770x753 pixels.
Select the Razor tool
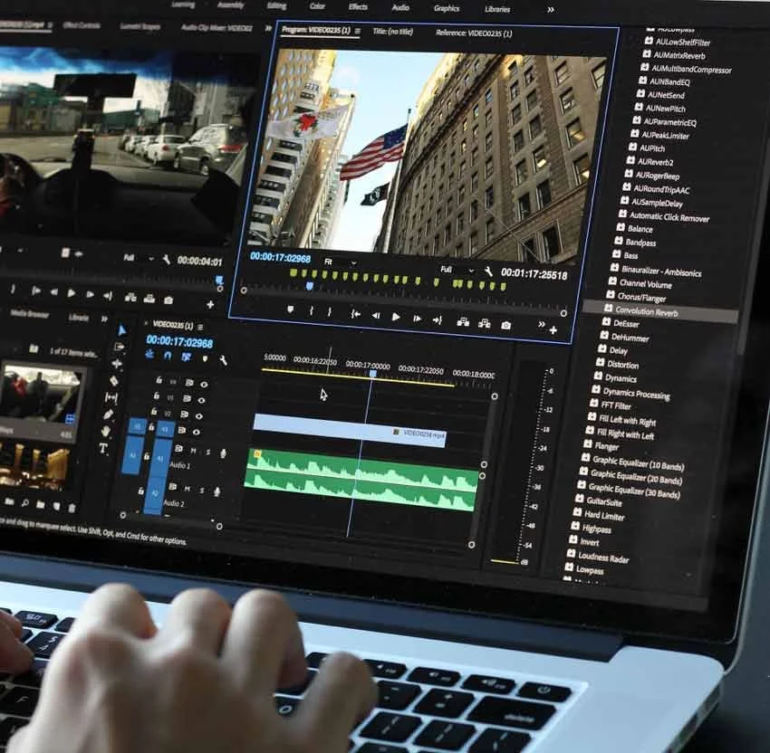(x=114, y=380)
